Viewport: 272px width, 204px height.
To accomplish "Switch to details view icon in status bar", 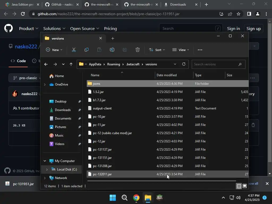I will coord(239,186).
